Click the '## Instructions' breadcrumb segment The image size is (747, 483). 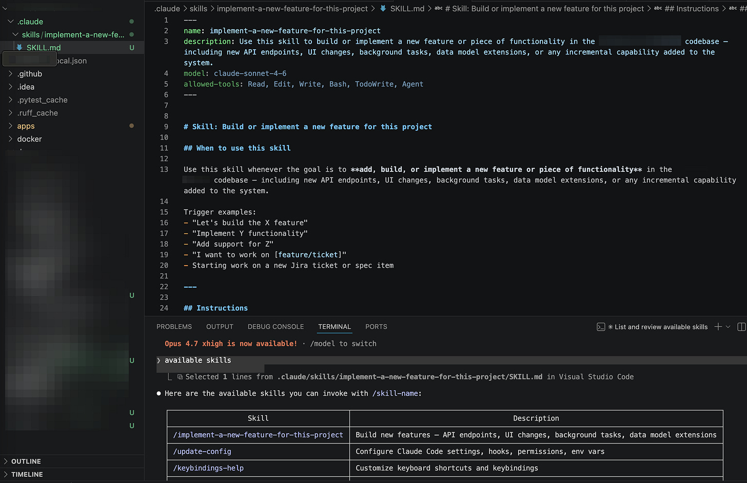(692, 9)
